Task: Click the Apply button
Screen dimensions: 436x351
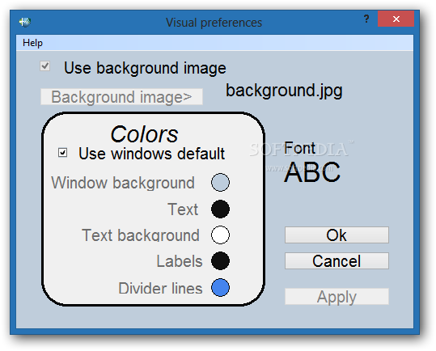Action: point(337,297)
